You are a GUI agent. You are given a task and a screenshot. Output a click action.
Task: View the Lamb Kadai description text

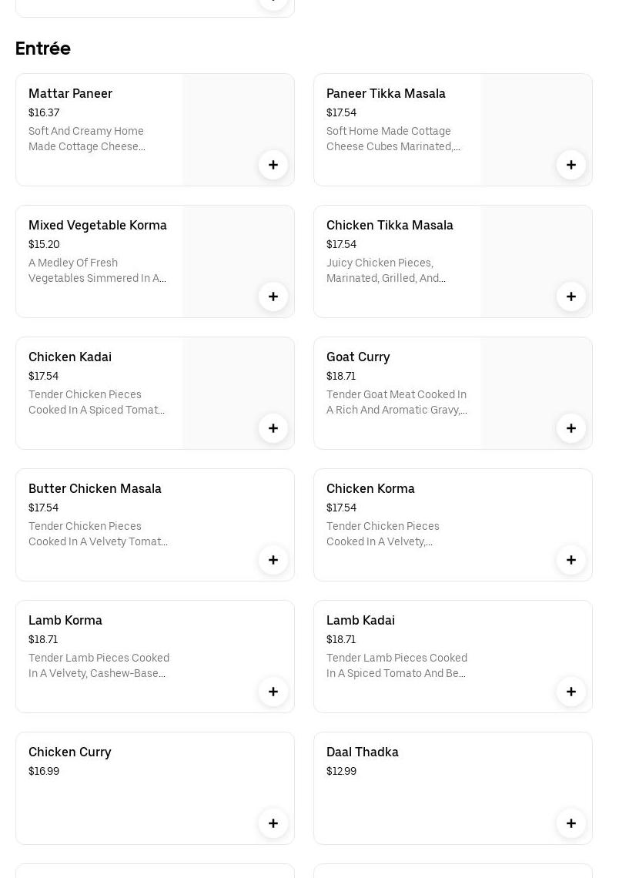point(396,665)
